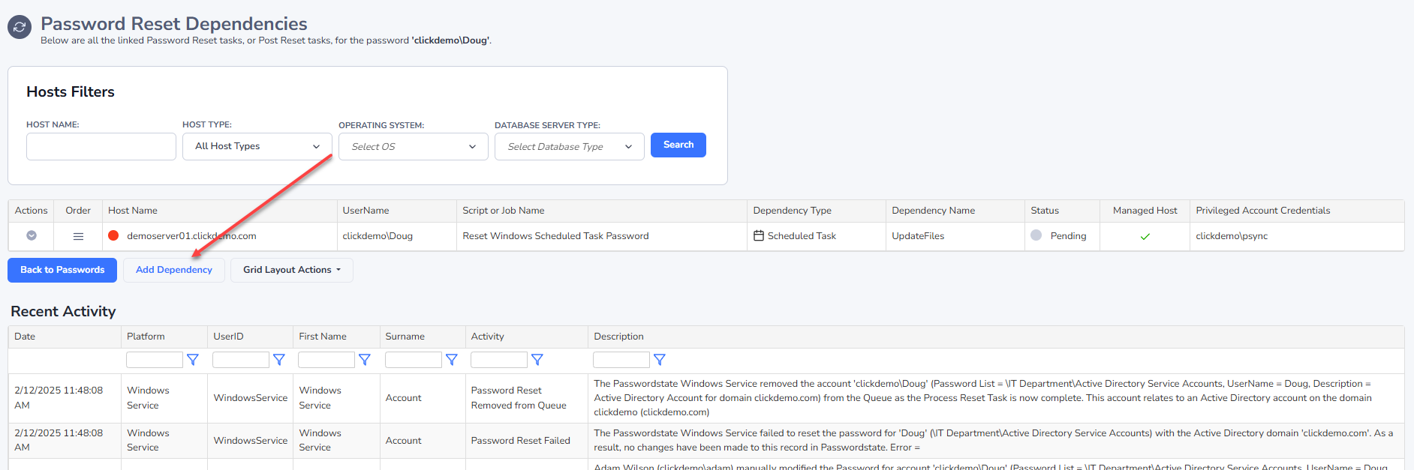Expand the Operating System dropdown

414,147
